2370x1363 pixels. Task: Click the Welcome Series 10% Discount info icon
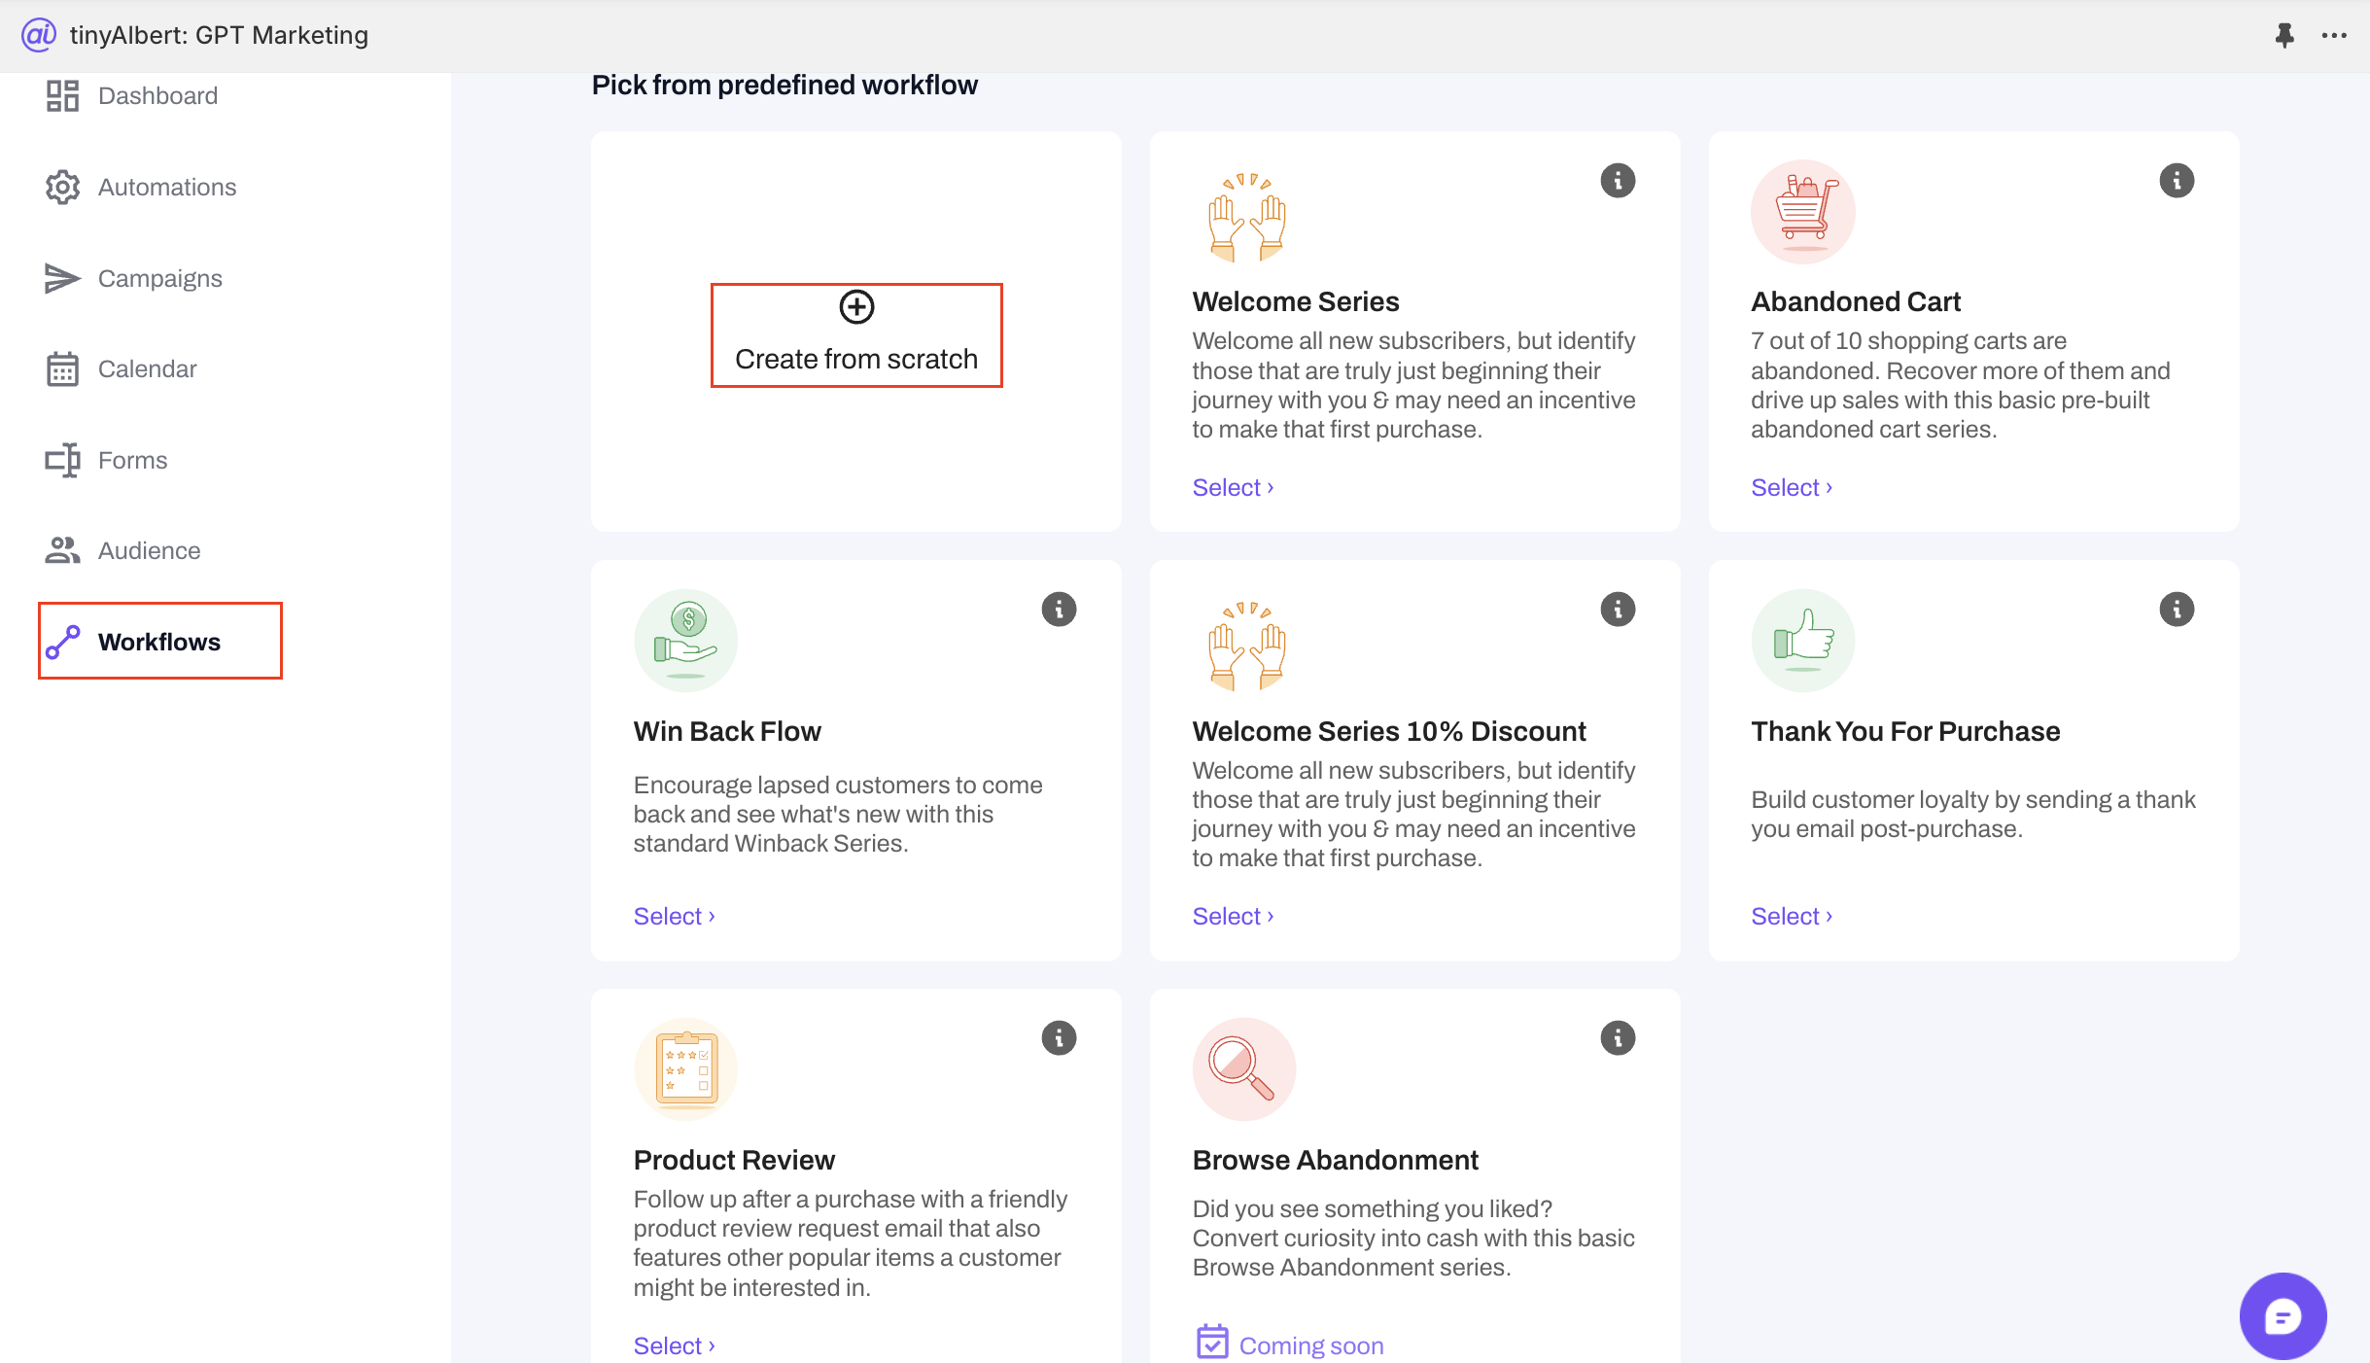[1618, 610]
